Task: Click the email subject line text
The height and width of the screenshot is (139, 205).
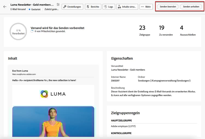Action: tap(44, 80)
